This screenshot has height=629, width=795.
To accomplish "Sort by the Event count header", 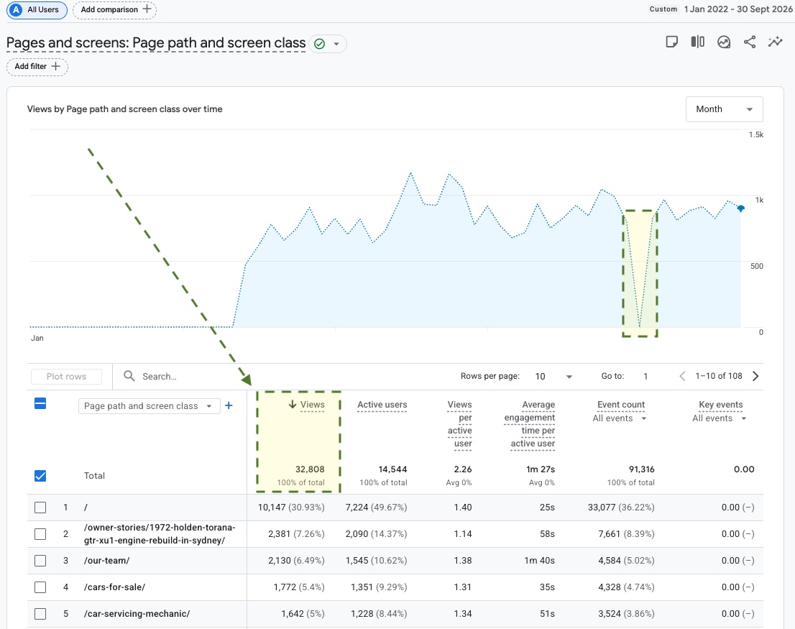I will (620, 405).
